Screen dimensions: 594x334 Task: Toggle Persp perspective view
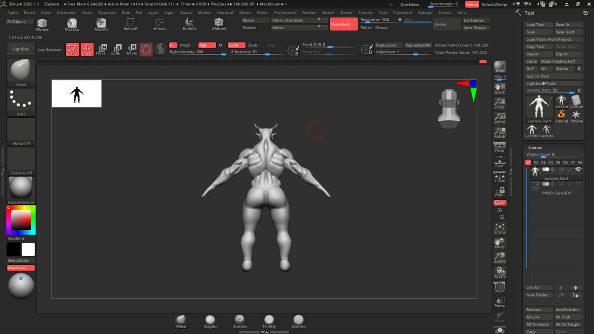[x=500, y=147]
